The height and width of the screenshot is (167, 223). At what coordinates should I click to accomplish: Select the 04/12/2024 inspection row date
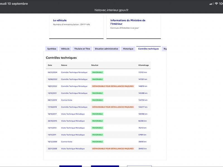tap(52, 72)
